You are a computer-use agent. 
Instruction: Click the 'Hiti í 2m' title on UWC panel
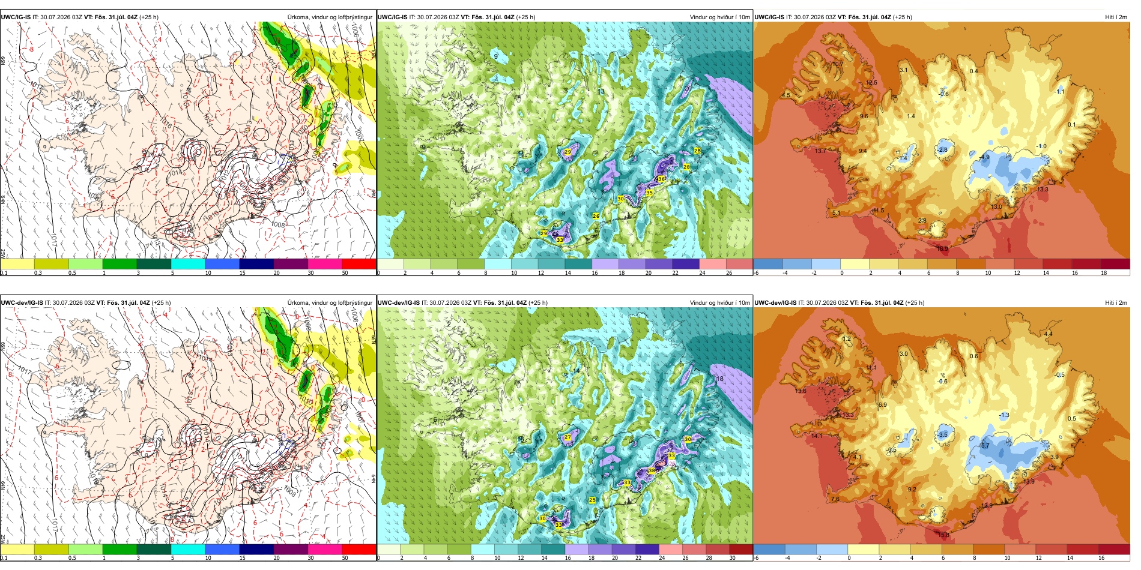pos(1116,17)
